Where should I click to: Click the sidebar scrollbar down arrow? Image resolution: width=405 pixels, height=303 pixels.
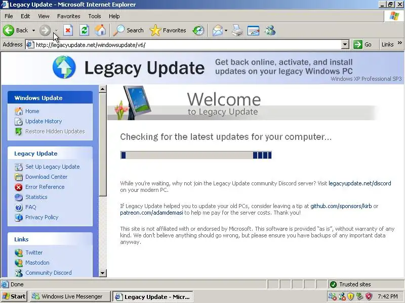103,273
